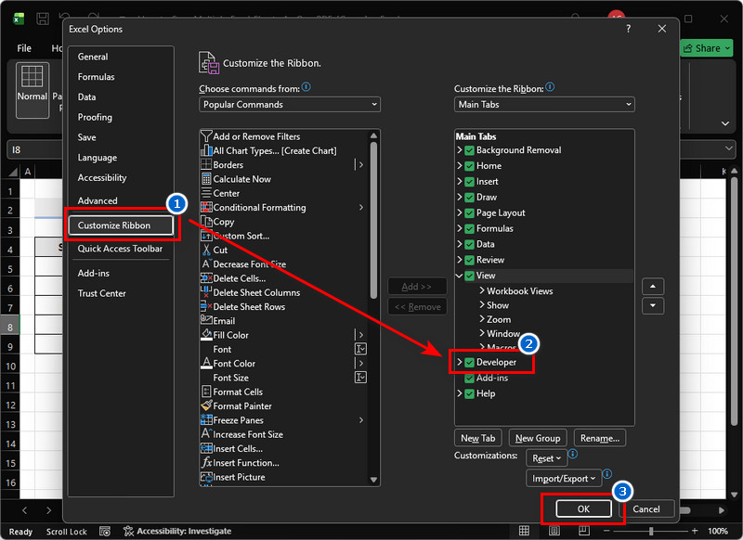Click the Format Painter brush icon
Screen dimensions: 743x540
click(206, 405)
